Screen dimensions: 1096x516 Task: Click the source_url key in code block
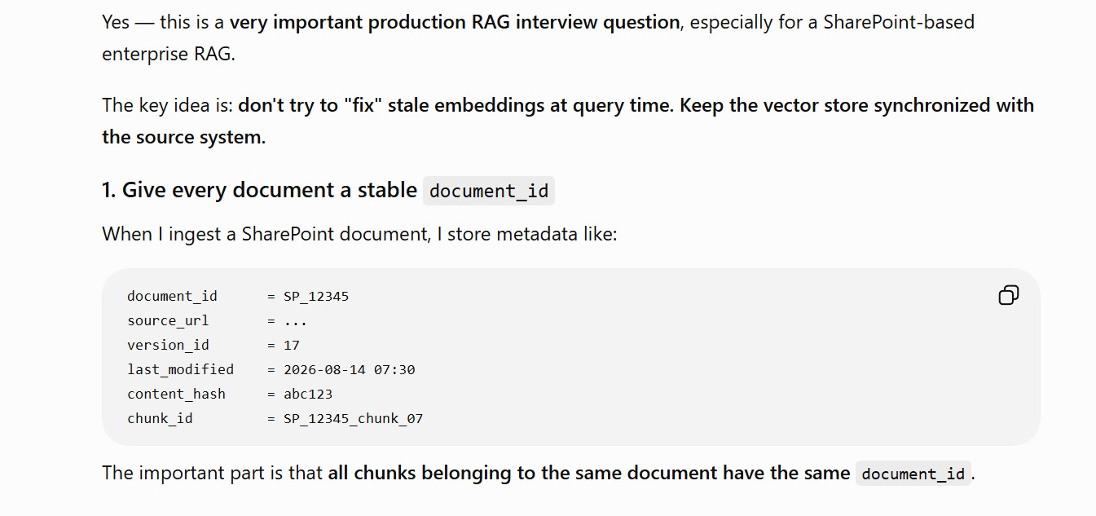[168, 321]
